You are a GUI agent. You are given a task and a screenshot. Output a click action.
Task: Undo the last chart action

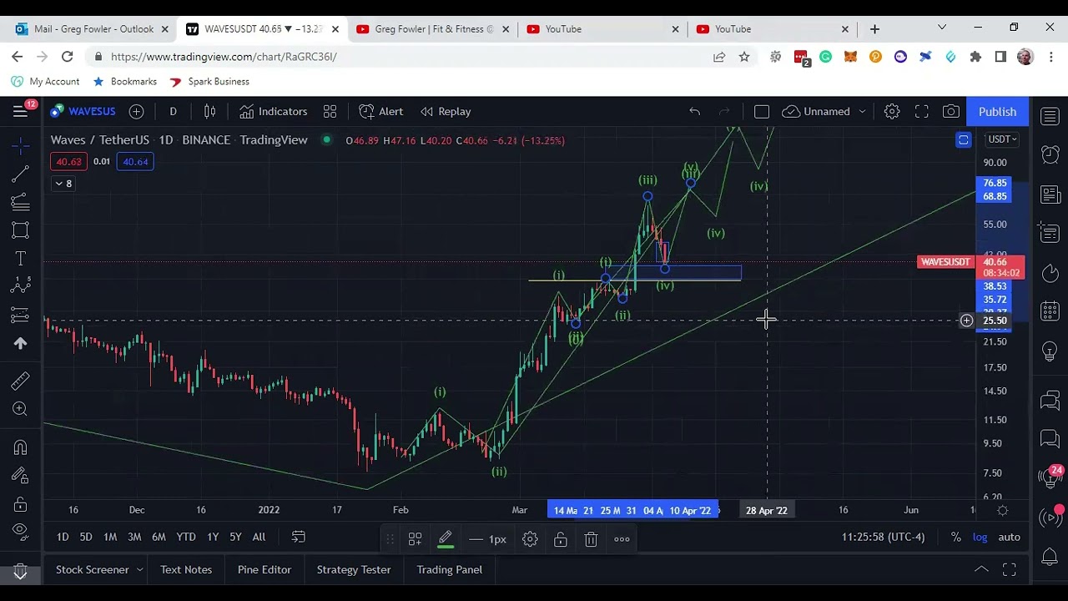pyautogui.click(x=694, y=111)
